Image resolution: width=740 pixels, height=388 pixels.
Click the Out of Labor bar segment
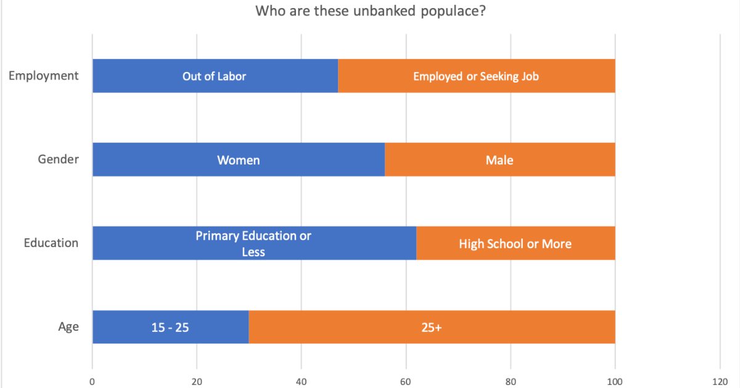(215, 76)
